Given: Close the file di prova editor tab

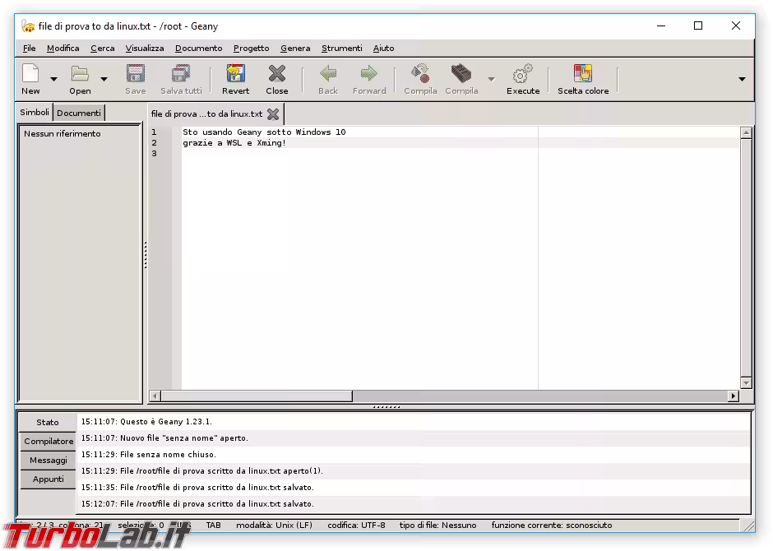Looking at the screenshot, I should tap(273, 114).
